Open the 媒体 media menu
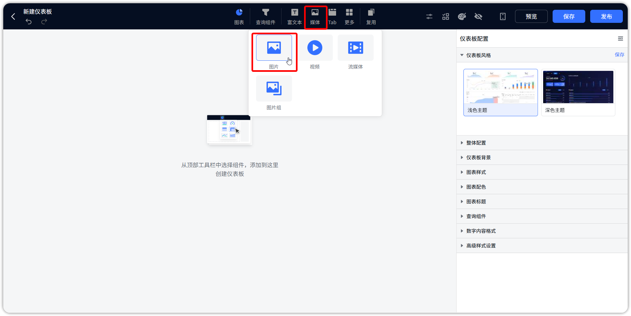 (315, 17)
